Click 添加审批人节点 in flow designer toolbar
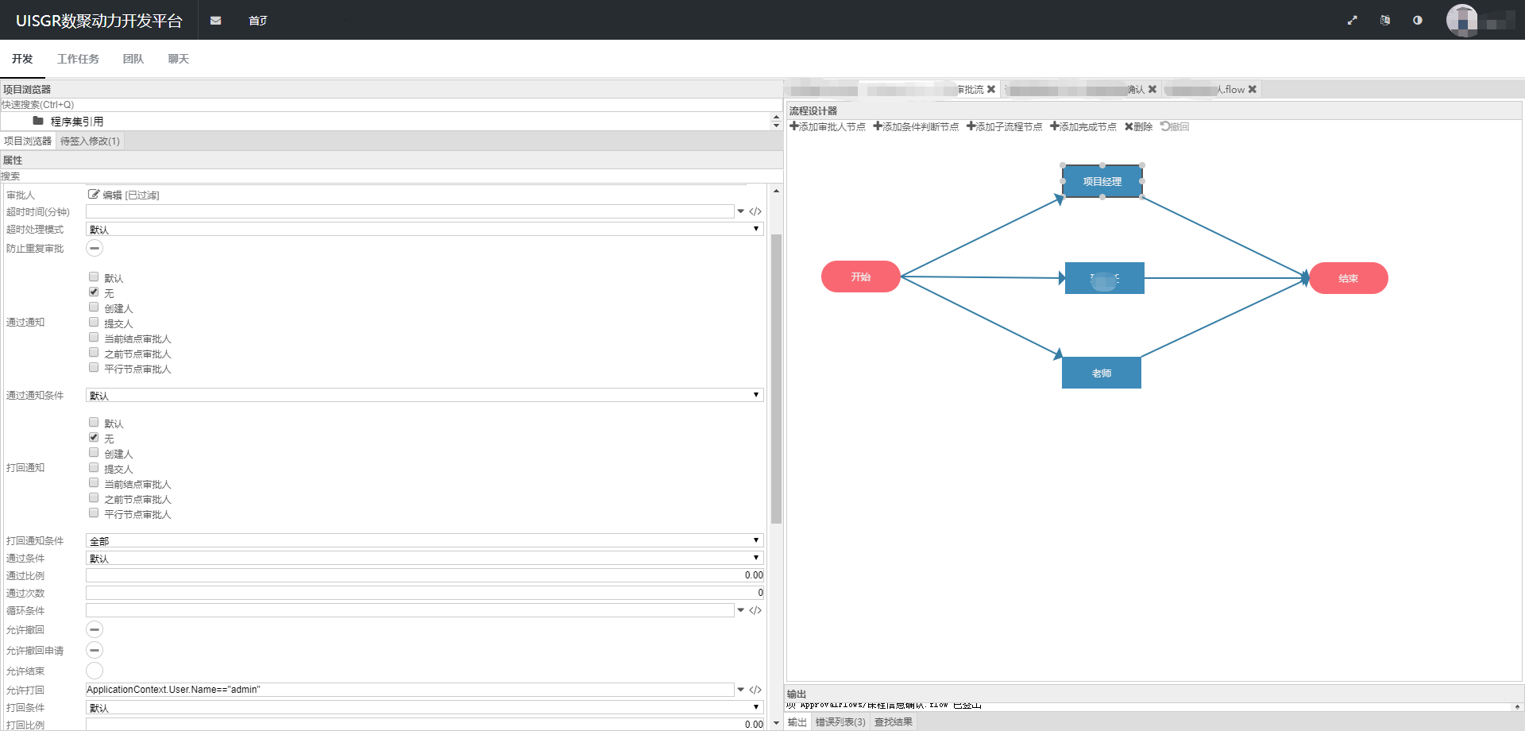This screenshot has height=731, width=1525. 828,127
